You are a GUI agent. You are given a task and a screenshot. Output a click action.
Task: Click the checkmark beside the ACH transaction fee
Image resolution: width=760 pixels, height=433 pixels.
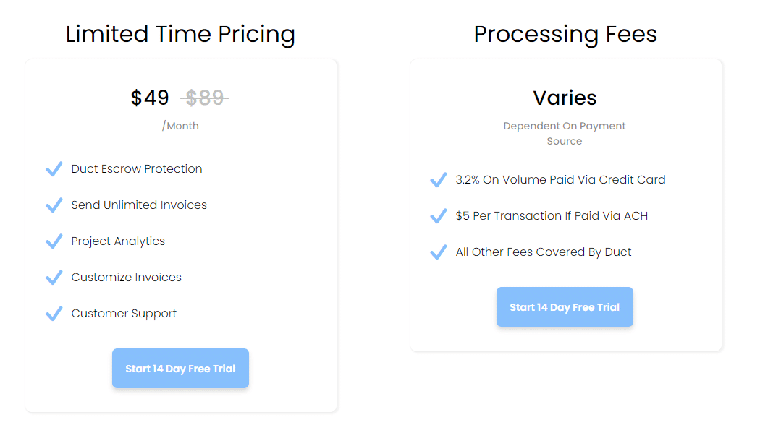439,215
